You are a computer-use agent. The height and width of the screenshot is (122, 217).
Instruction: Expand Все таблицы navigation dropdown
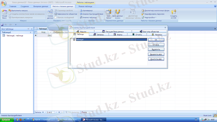28,29
